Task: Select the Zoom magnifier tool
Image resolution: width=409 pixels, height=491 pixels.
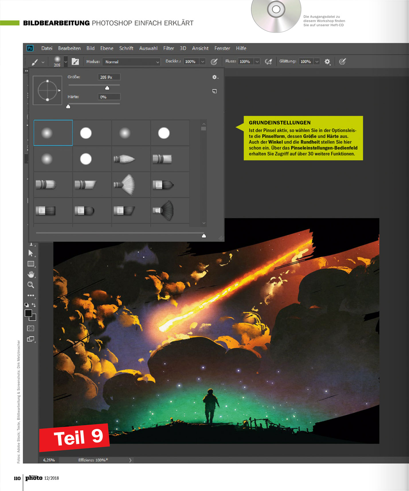Action: [31, 285]
